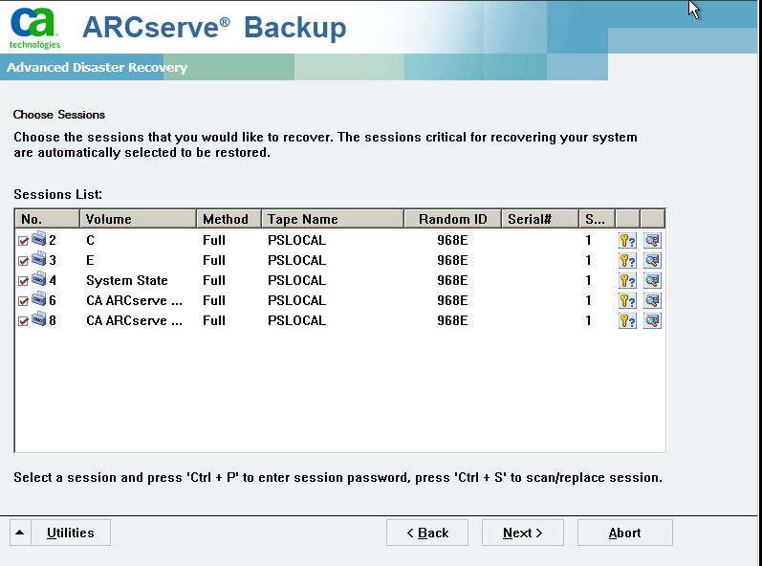
Task: Go to previous step with Back
Action: click(427, 533)
